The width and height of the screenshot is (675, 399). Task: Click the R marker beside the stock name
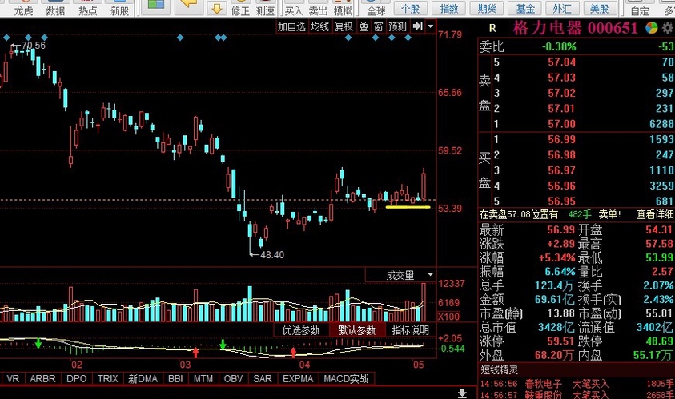pyautogui.click(x=492, y=28)
